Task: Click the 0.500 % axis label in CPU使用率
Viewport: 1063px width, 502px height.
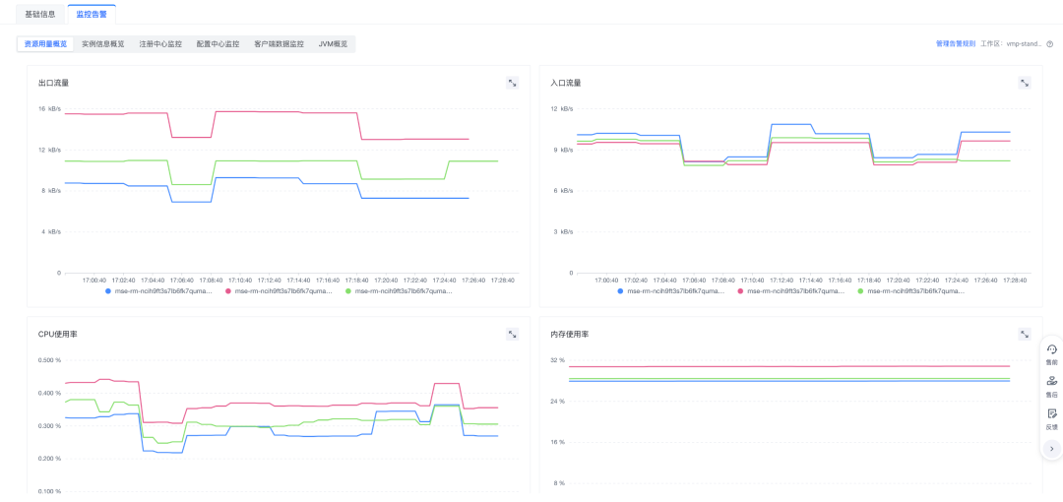Action: coord(49,360)
